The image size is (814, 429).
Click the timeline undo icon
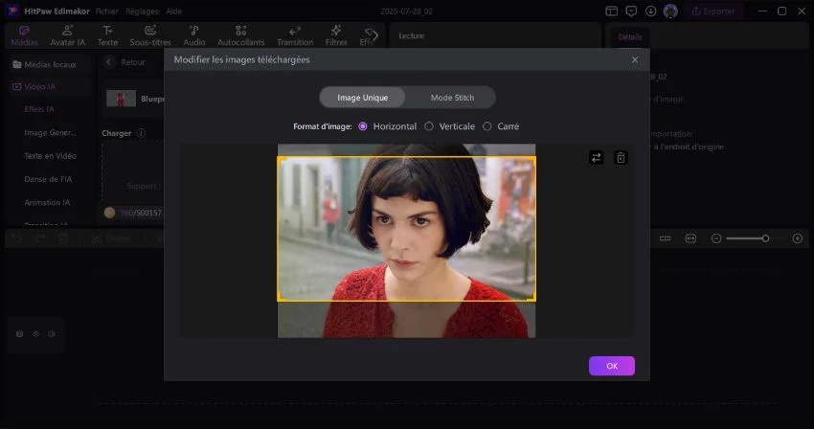coord(16,238)
